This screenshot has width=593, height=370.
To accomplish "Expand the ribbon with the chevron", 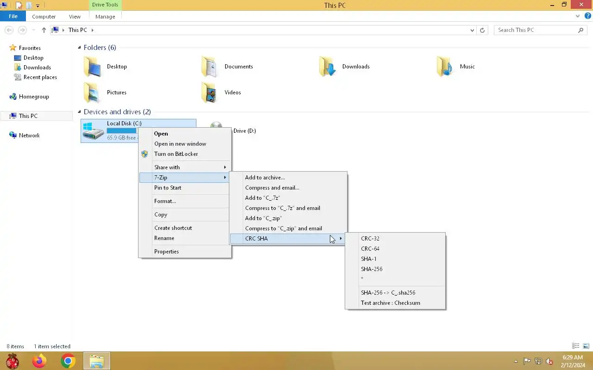I will click(x=578, y=16).
